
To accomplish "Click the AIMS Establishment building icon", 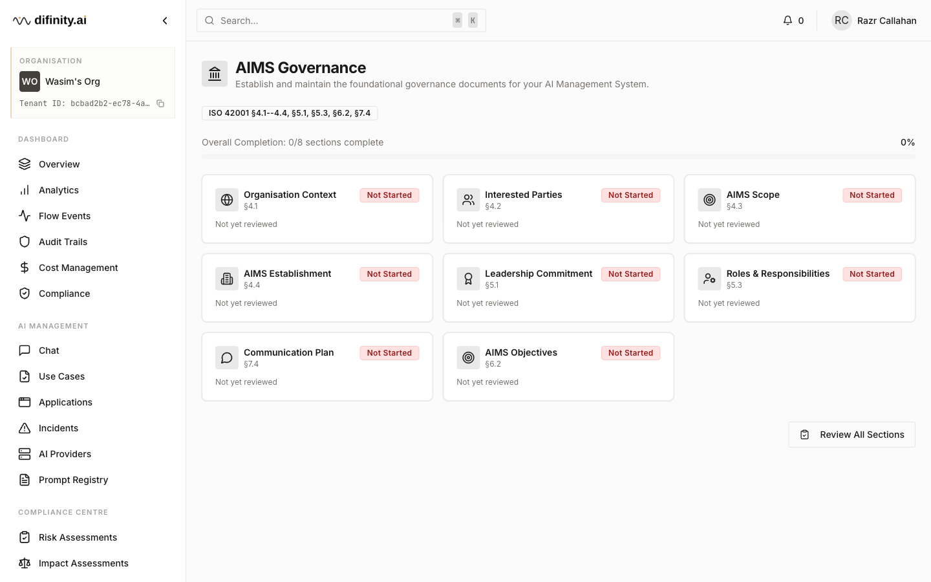I will click(227, 279).
